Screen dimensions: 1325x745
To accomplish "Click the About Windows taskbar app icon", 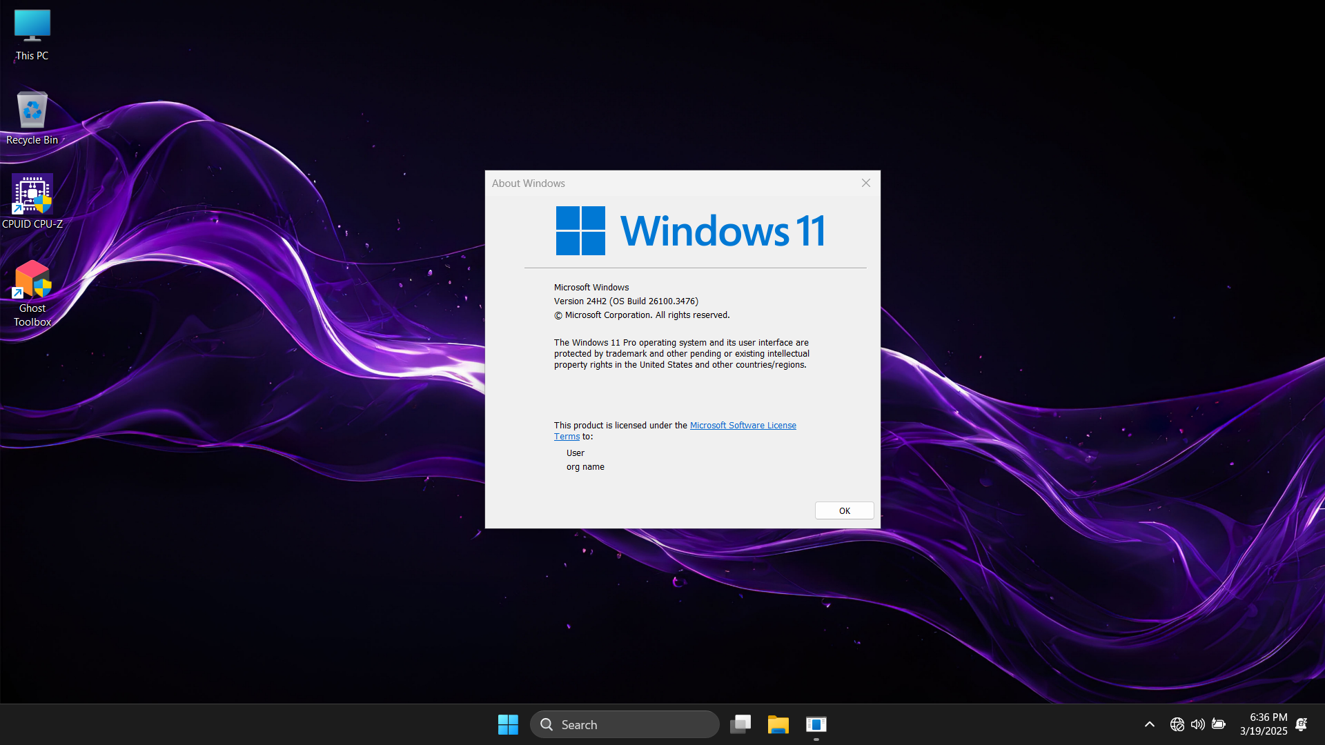I will click(x=816, y=724).
